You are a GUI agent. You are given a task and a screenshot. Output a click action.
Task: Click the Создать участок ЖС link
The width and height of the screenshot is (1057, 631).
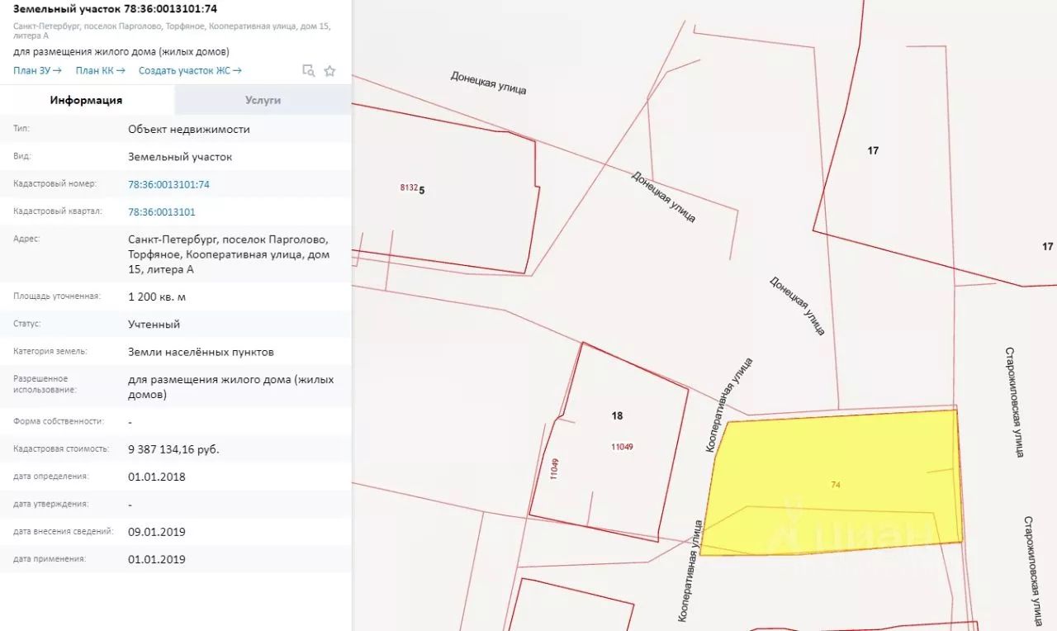pos(190,71)
